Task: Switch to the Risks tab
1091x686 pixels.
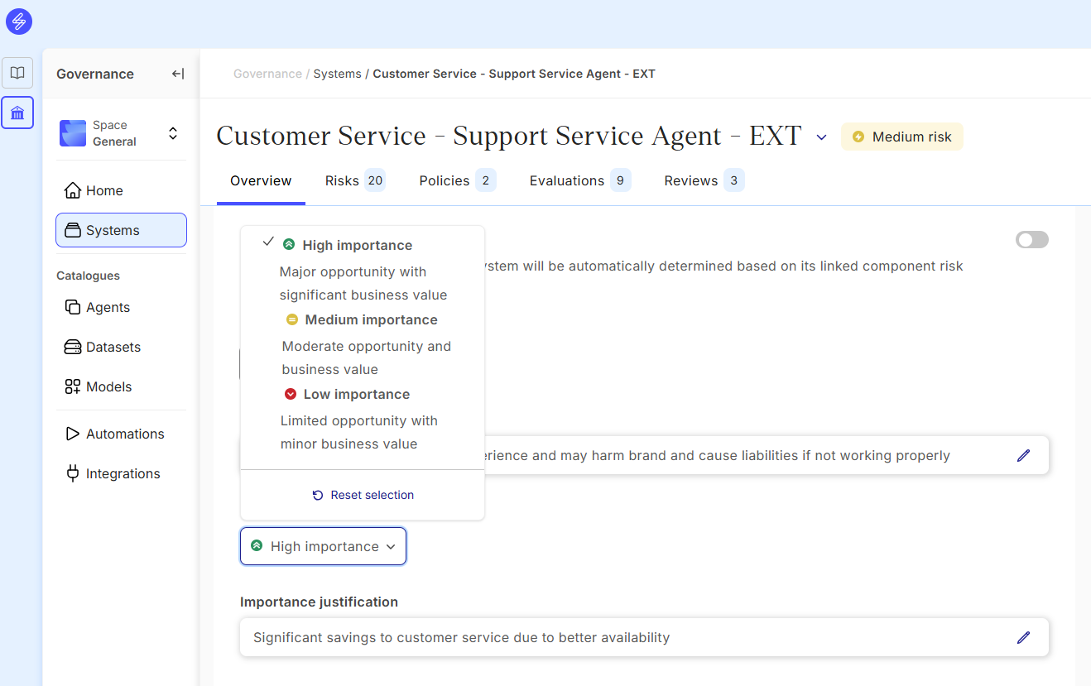Action: (353, 180)
